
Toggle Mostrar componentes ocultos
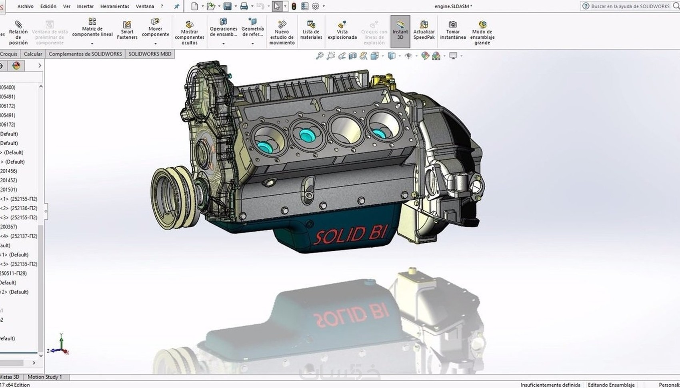pos(189,31)
